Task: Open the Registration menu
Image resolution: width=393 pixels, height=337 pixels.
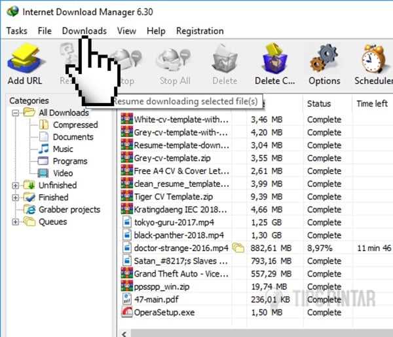Action: (x=200, y=31)
